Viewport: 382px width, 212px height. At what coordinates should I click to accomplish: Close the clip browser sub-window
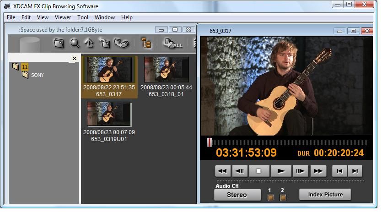tap(188, 30)
